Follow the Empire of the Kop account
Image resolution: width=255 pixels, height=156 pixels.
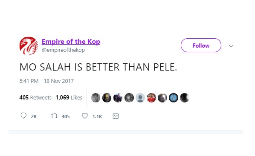pyautogui.click(x=201, y=45)
